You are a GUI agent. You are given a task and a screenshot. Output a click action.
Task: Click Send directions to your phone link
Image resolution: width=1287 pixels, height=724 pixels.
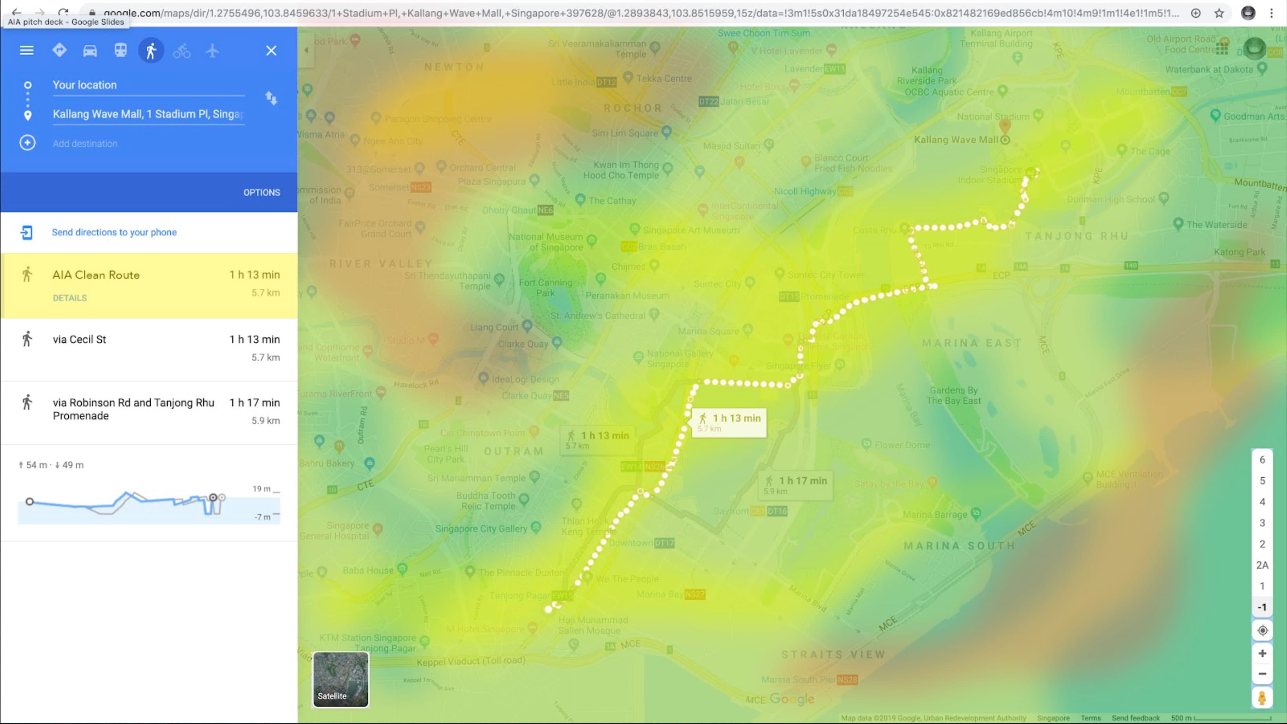pyautogui.click(x=114, y=232)
